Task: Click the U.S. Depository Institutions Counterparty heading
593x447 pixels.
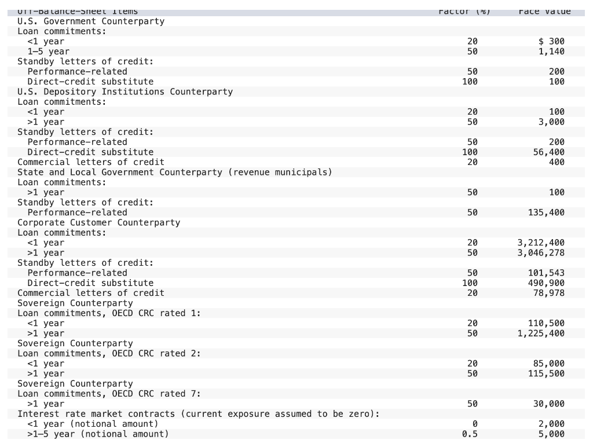Action: pyautogui.click(x=125, y=91)
